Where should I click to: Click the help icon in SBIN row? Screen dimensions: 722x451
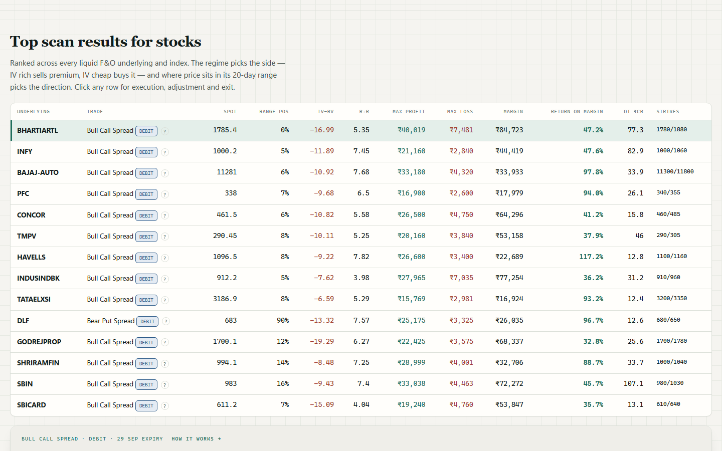(165, 385)
